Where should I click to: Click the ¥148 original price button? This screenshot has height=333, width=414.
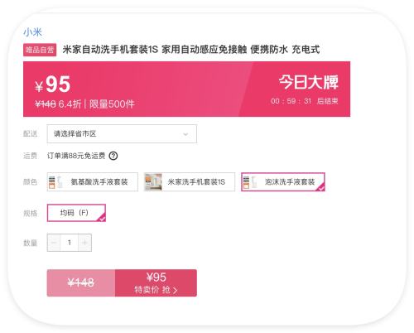pyautogui.click(x=81, y=283)
